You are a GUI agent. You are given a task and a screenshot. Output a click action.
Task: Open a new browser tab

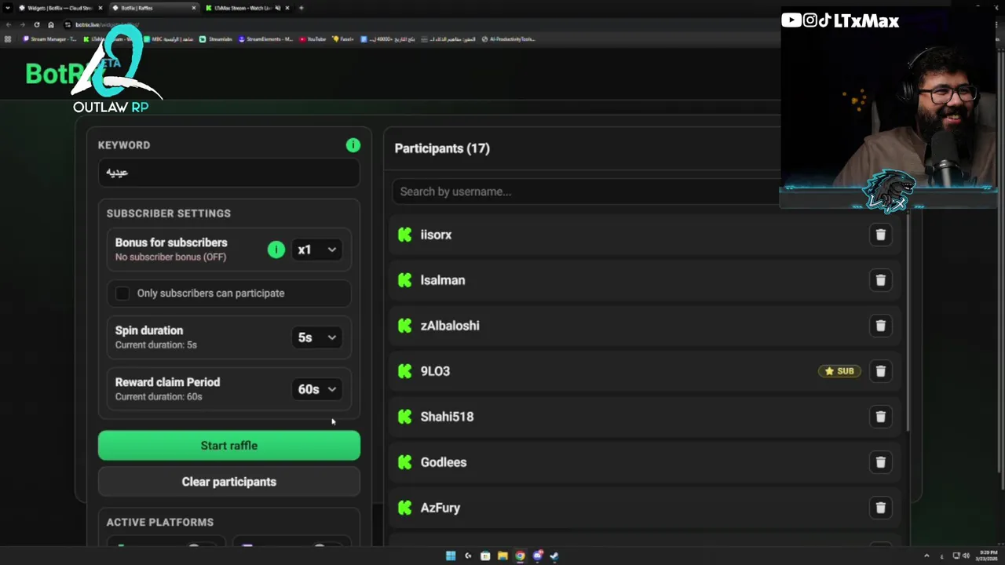tap(301, 8)
